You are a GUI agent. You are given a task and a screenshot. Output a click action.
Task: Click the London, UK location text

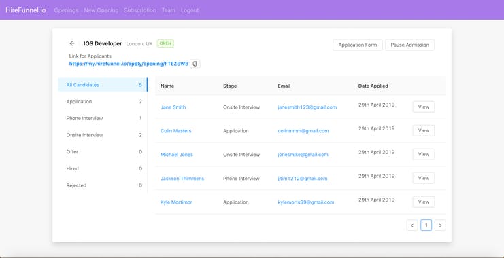coord(139,44)
